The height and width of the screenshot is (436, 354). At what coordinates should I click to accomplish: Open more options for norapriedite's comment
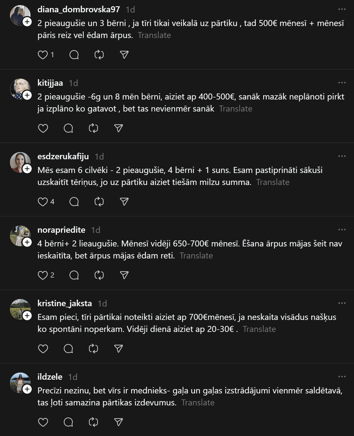coord(342,230)
